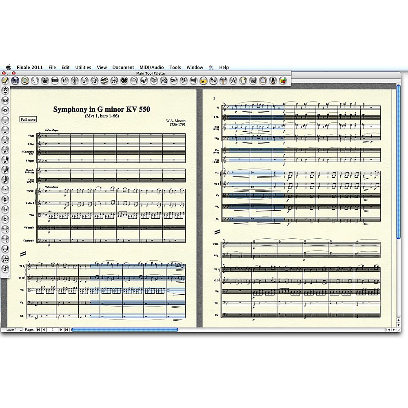Select the Chord tool labeled CM7
The image size is (408, 408).
173,81
